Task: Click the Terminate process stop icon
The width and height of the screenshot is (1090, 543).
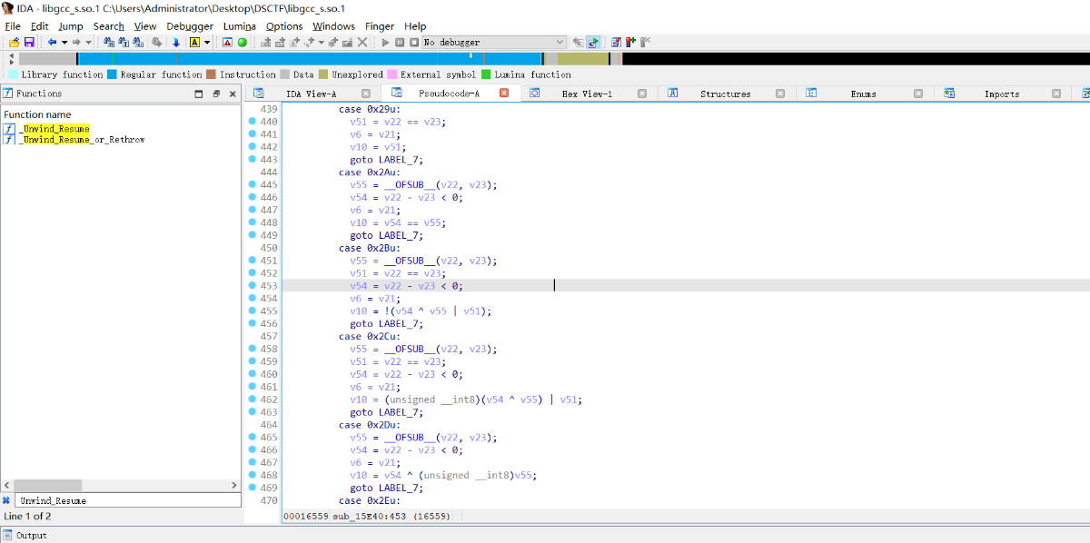Action: tap(414, 43)
